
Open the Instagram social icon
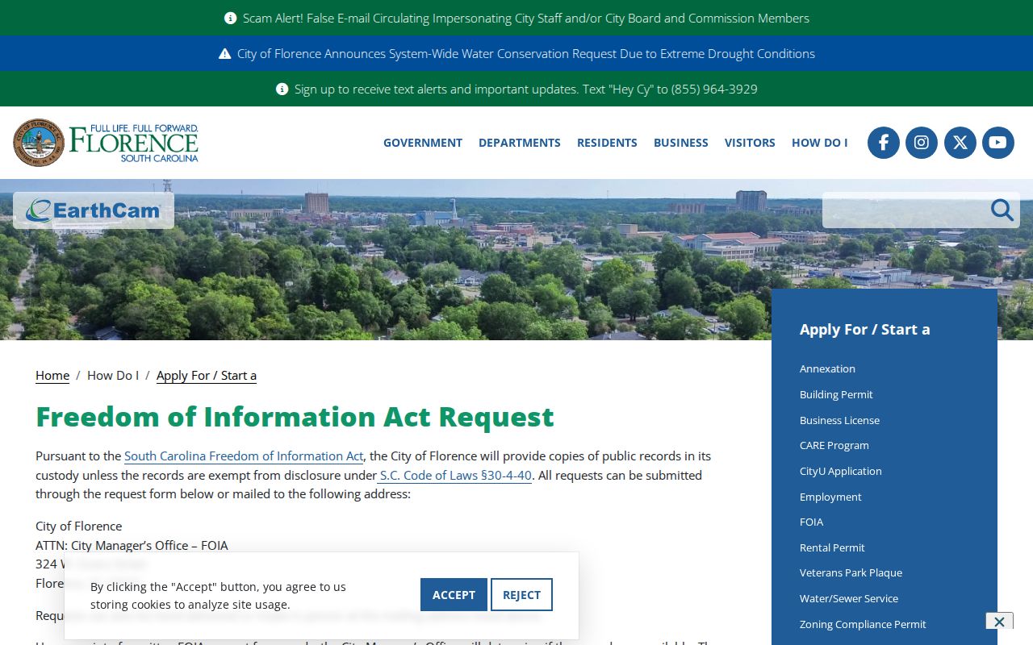pos(922,143)
